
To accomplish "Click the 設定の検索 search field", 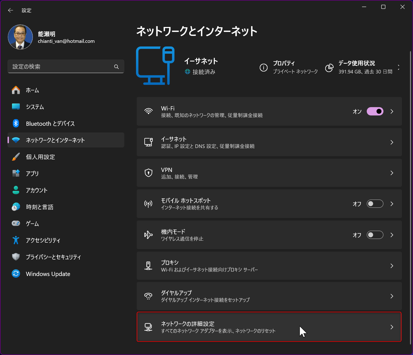I will (x=66, y=66).
